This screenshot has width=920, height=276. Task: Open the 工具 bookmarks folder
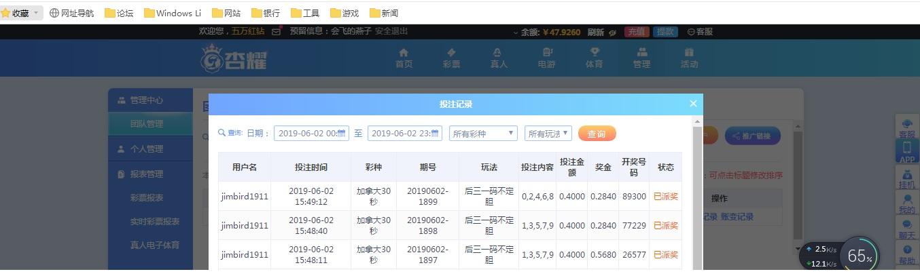click(x=305, y=13)
